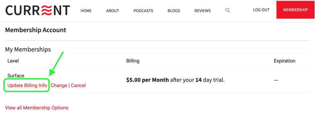This screenshot has height=119, width=318.
Task: Click the Expiration column header
Action: coord(284,61)
